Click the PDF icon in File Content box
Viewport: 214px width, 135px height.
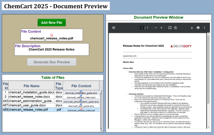click(52, 35)
